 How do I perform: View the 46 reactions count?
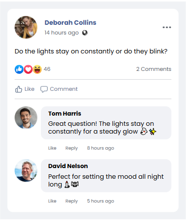coord(47,69)
